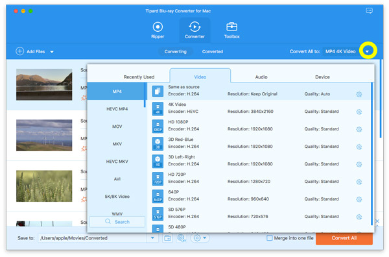
Task: Open settings gear for 3D Left-Right preset
Action: 359,164
